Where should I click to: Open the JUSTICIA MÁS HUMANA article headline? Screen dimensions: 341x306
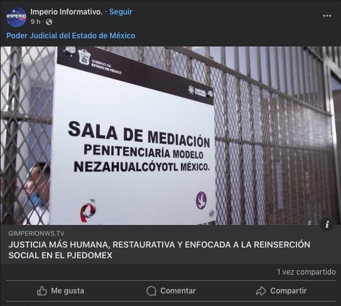[159, 250]
